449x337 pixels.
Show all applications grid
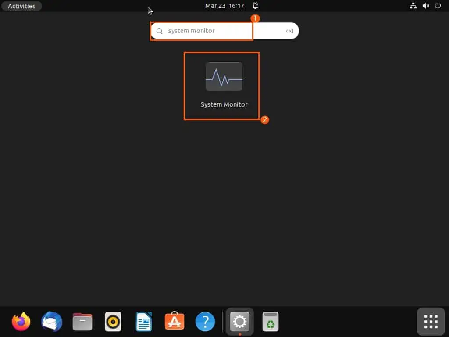coord(431,322)
